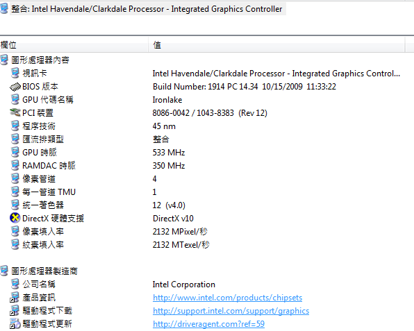Viewport: 414px width, 331px height.
Task: Select the 產品資訊 label
Action: coord(39,298)
